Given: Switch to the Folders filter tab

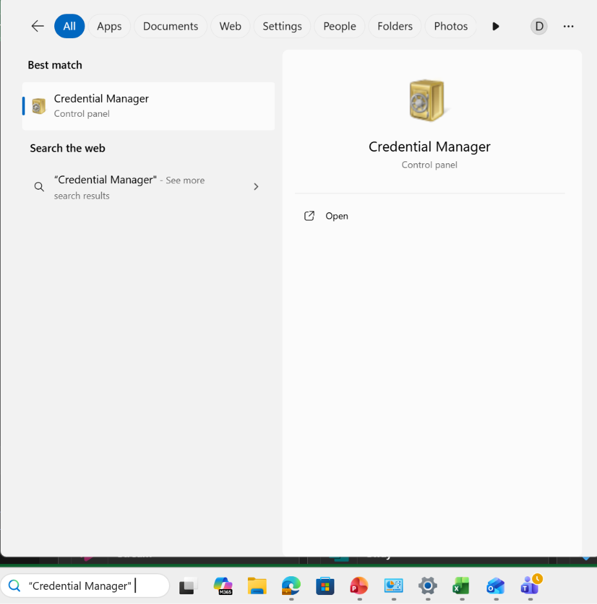Looking at the screenshot, I should pyautogui.click(x=395, y=26).
